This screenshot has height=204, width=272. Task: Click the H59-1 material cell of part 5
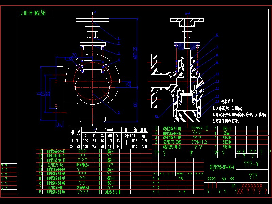click(x=227, y=128)
